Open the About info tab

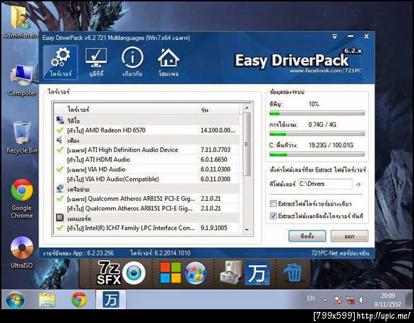coord(132,62)
